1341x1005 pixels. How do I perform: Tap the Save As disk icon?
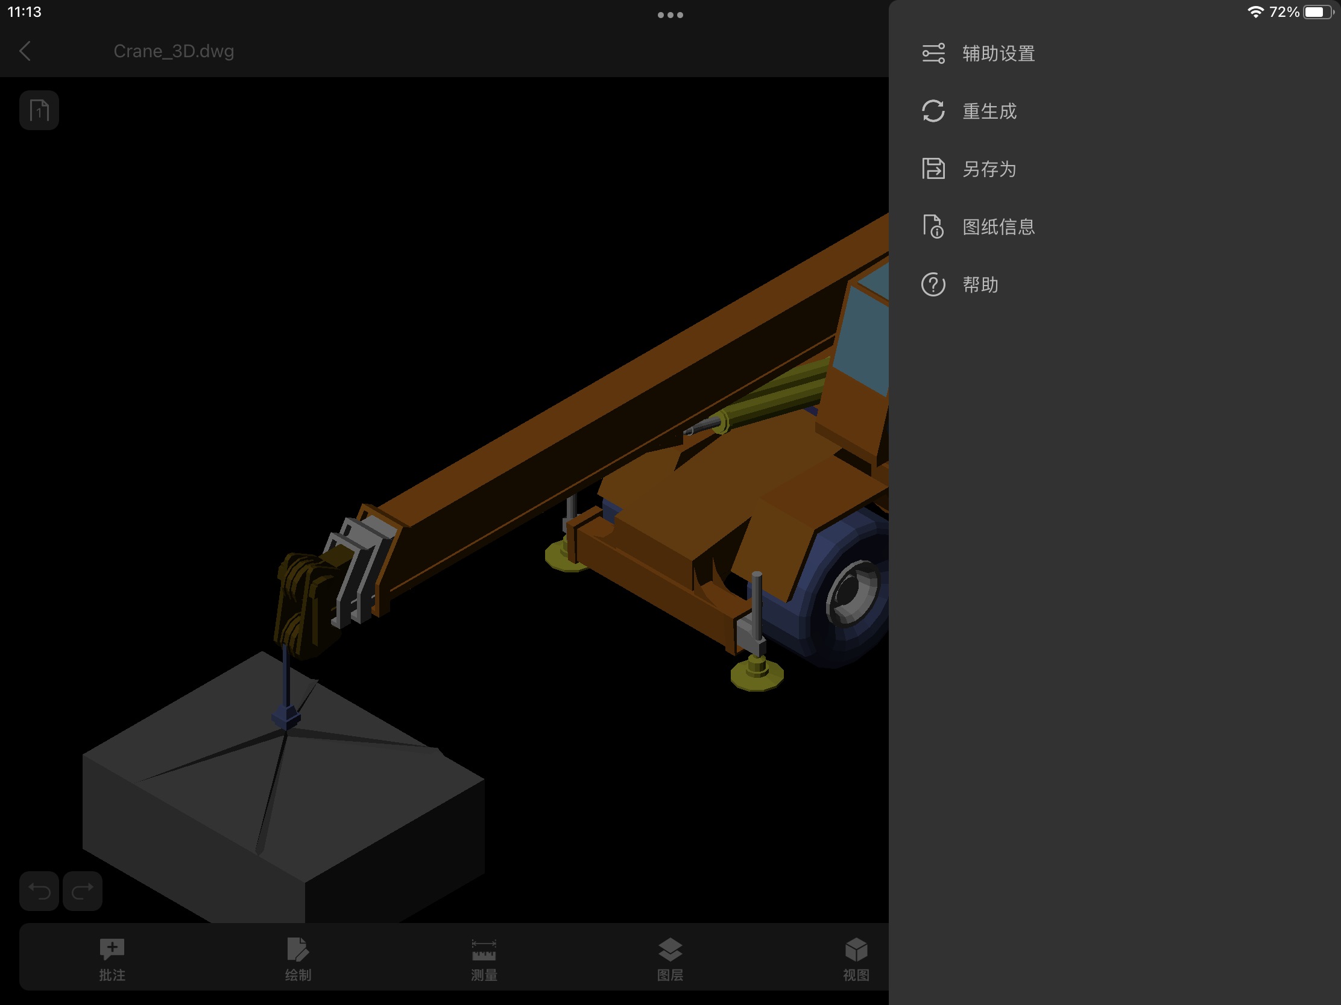tap(933, 169)
